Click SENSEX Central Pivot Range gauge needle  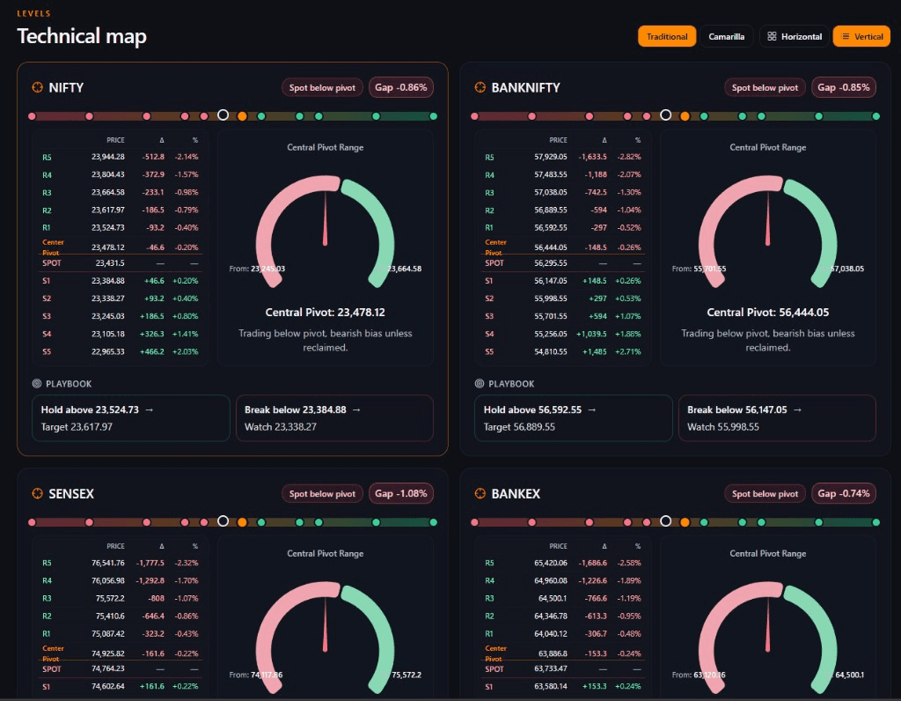point(326,624)
